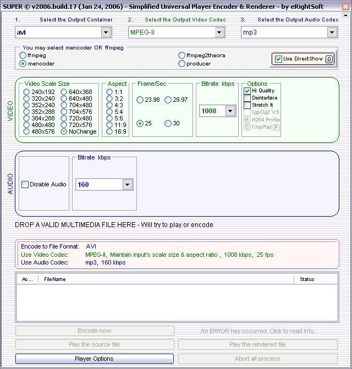
Task: Expand the video Bitrate kbps dropdown
Action: click(x=230, y=111)
